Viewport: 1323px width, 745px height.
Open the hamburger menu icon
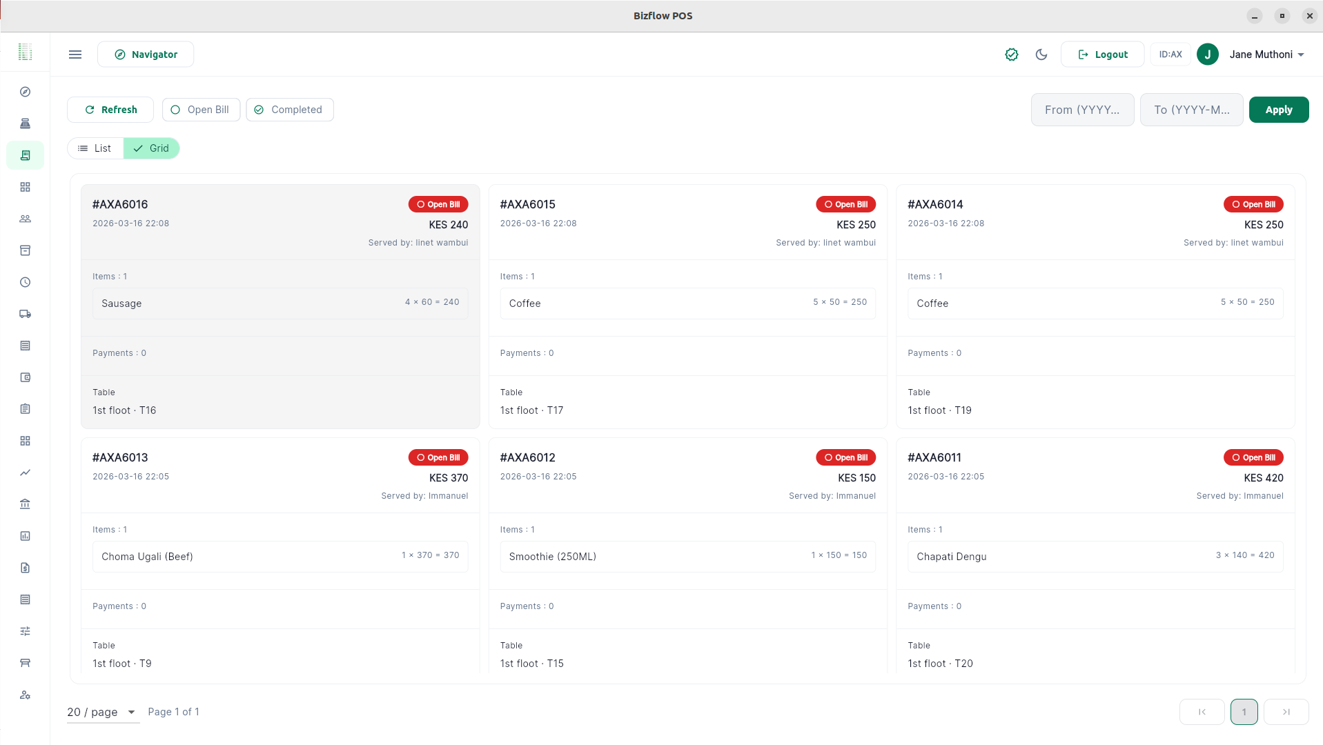75,54
